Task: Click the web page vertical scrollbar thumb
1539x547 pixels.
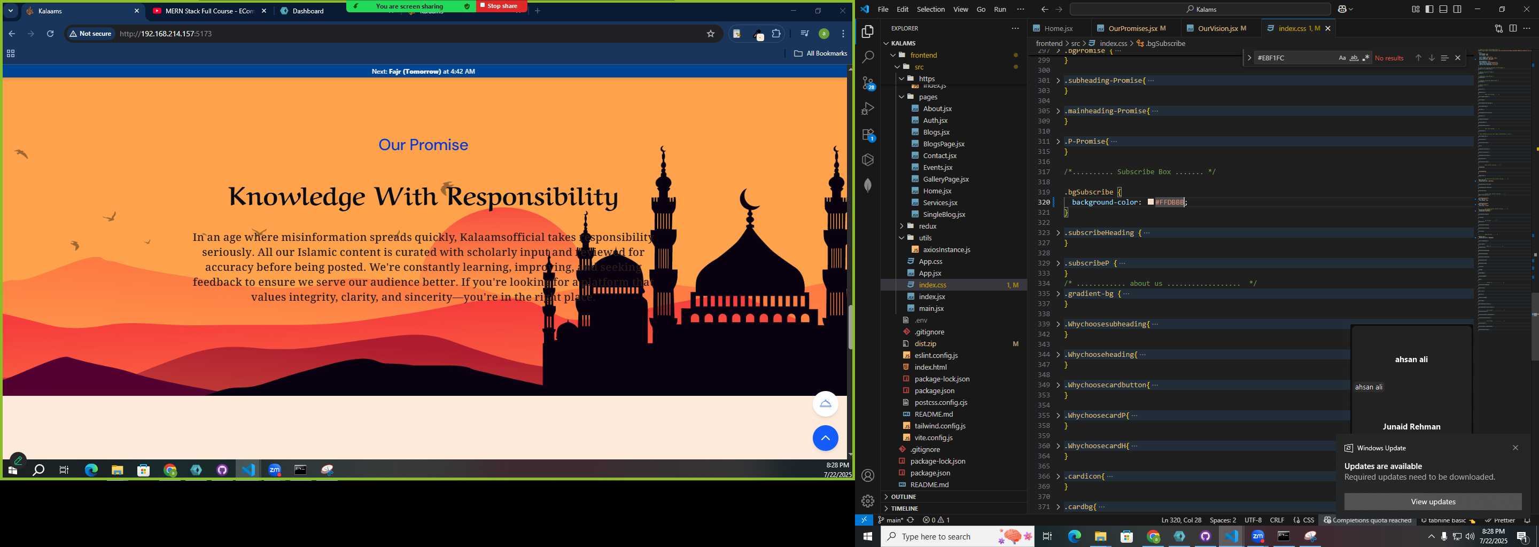Action: pos(850,327)
